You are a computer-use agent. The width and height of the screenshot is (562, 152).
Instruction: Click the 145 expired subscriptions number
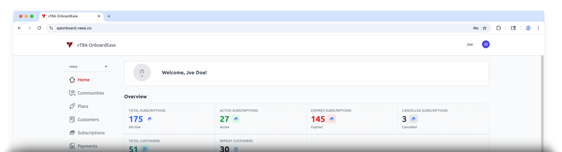318,119
